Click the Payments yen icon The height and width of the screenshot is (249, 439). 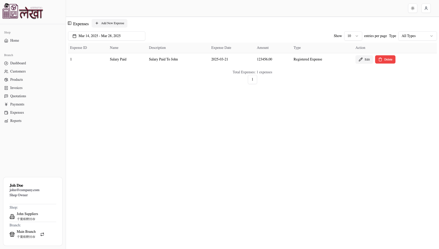(x=6, y=104)
